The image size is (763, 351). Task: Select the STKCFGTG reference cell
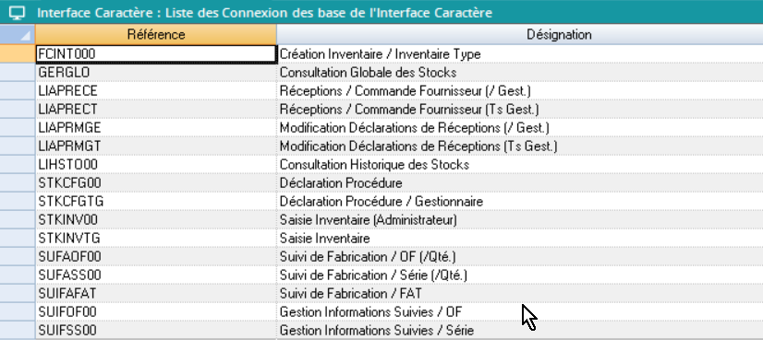156,202
